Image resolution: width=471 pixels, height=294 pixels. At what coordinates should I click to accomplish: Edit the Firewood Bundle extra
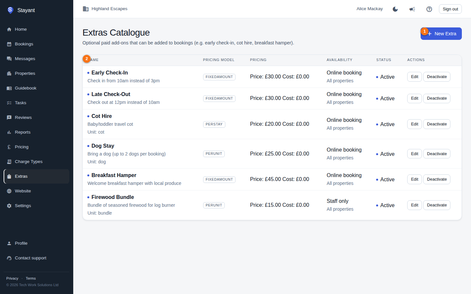pos(414,205)
